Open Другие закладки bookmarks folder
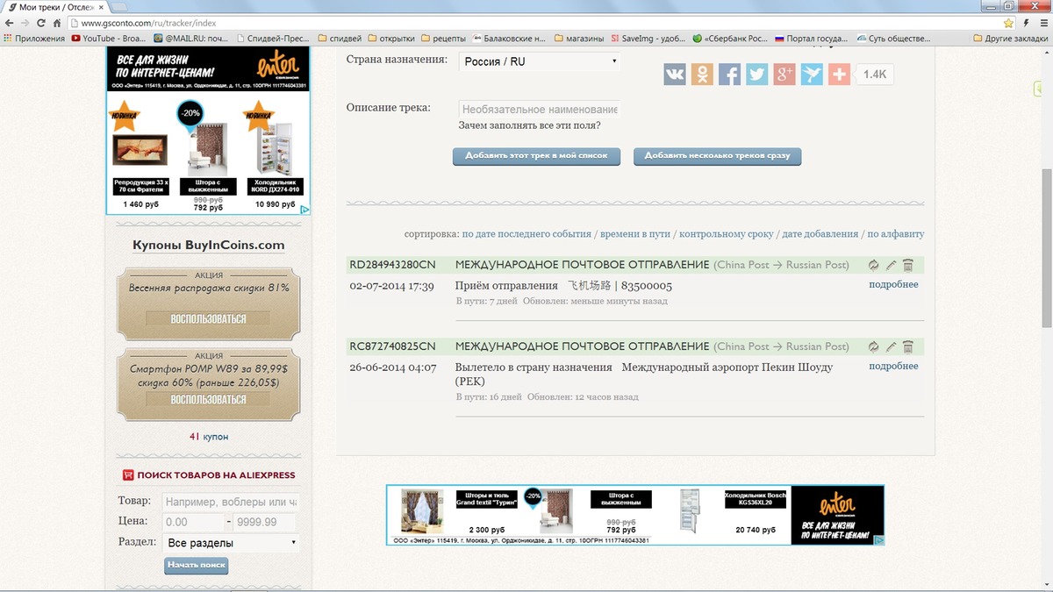The width and height of the screenshot is (1053, 592). [1009, 39]
